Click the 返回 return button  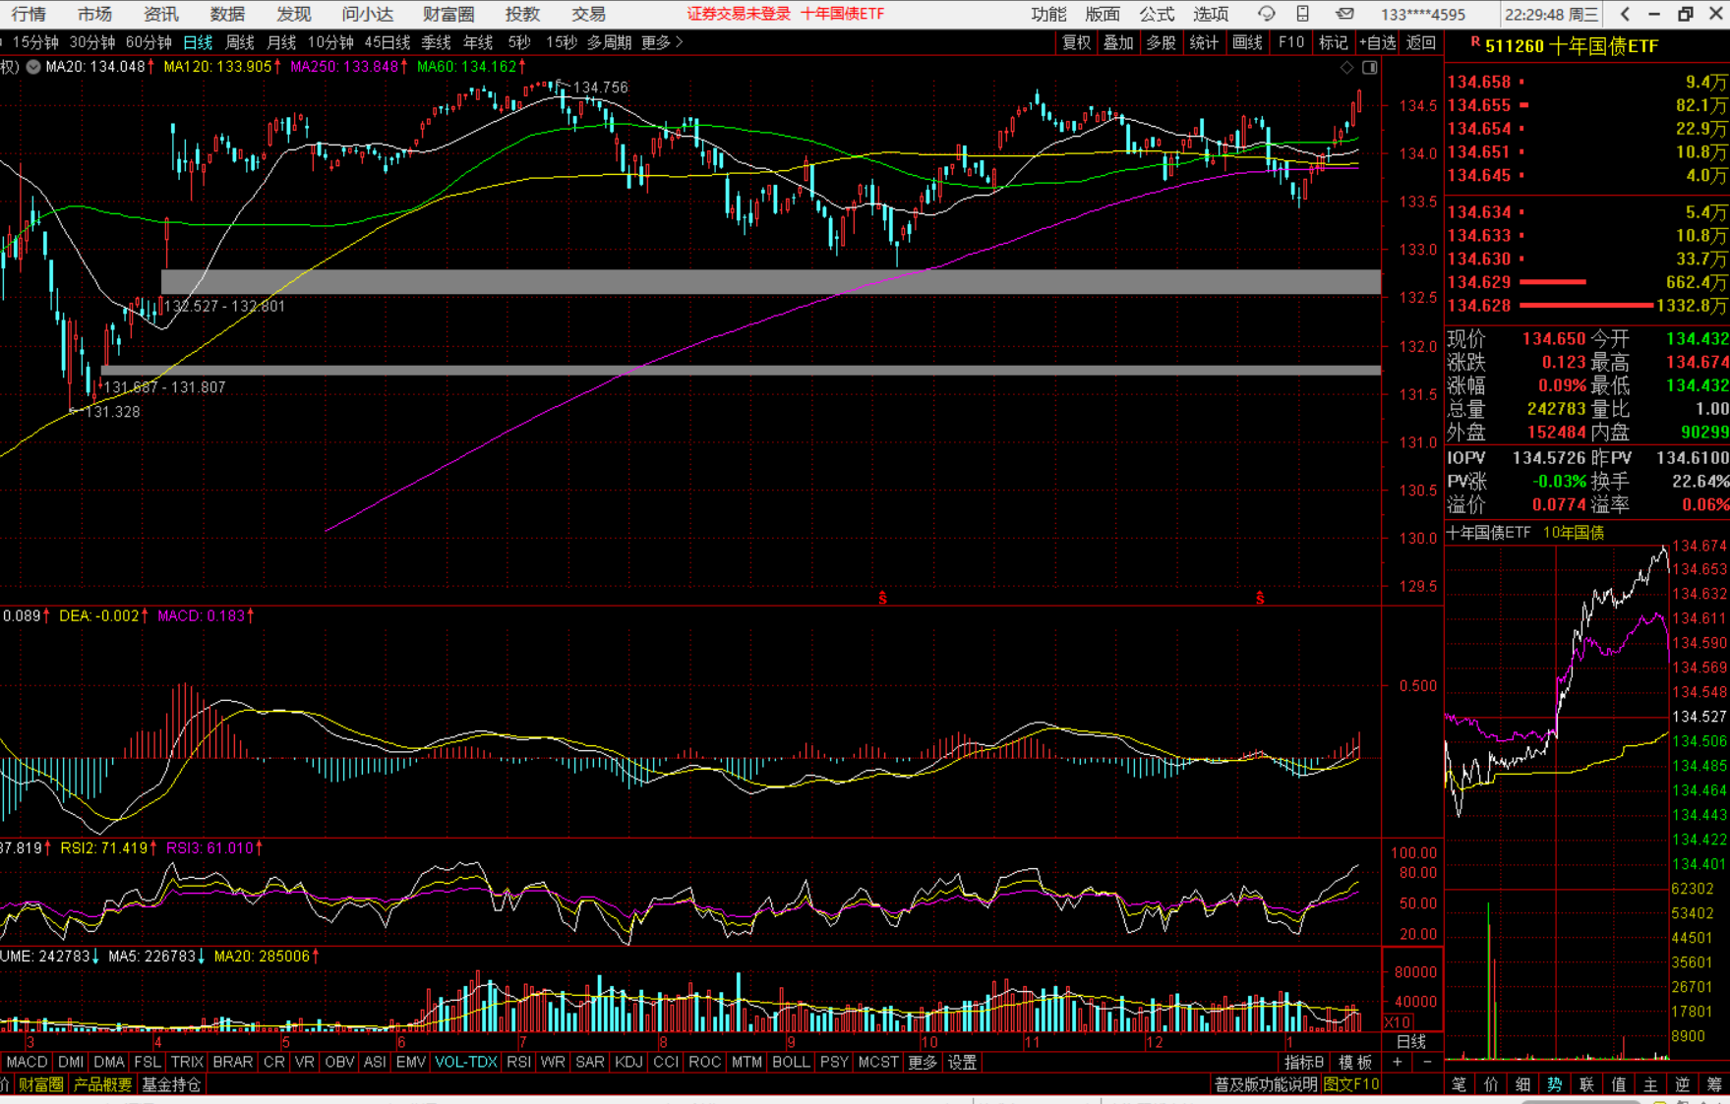tap(1421, 42)
